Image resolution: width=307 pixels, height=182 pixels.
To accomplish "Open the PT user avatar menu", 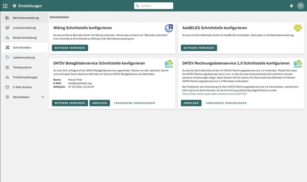I will click(x=301, y=6).
